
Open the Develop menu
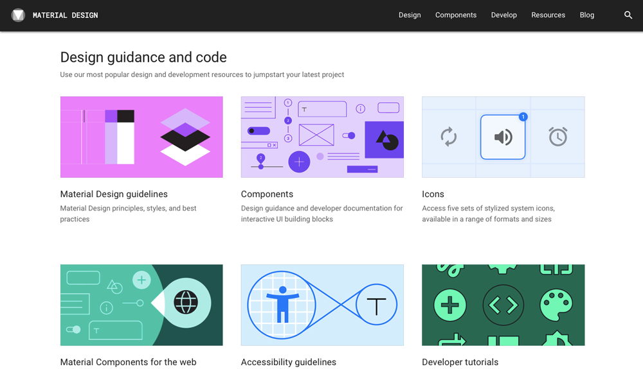503,15
